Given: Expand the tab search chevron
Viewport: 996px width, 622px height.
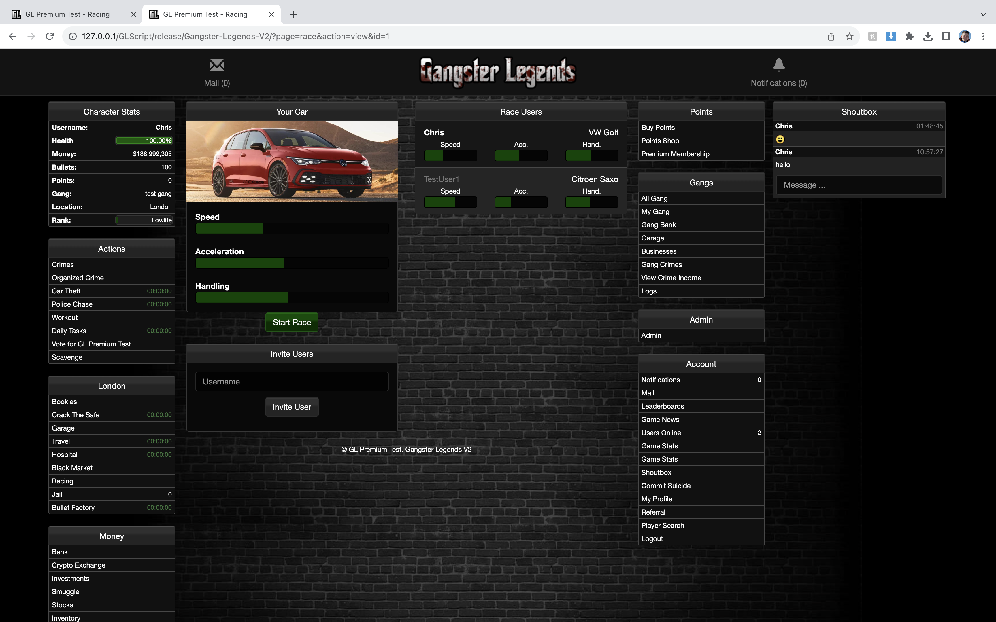Looking at the screenshot, I should [x=983, y=14].
